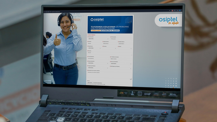Viewport: 217px width, 122px height.
Task: Open the Provincia dropdown
Action: [x=109, y=48]
